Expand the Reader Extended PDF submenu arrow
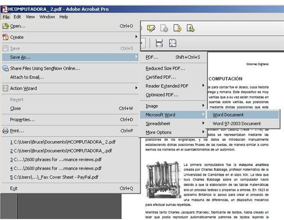284x220 pixels. point(203,85)
